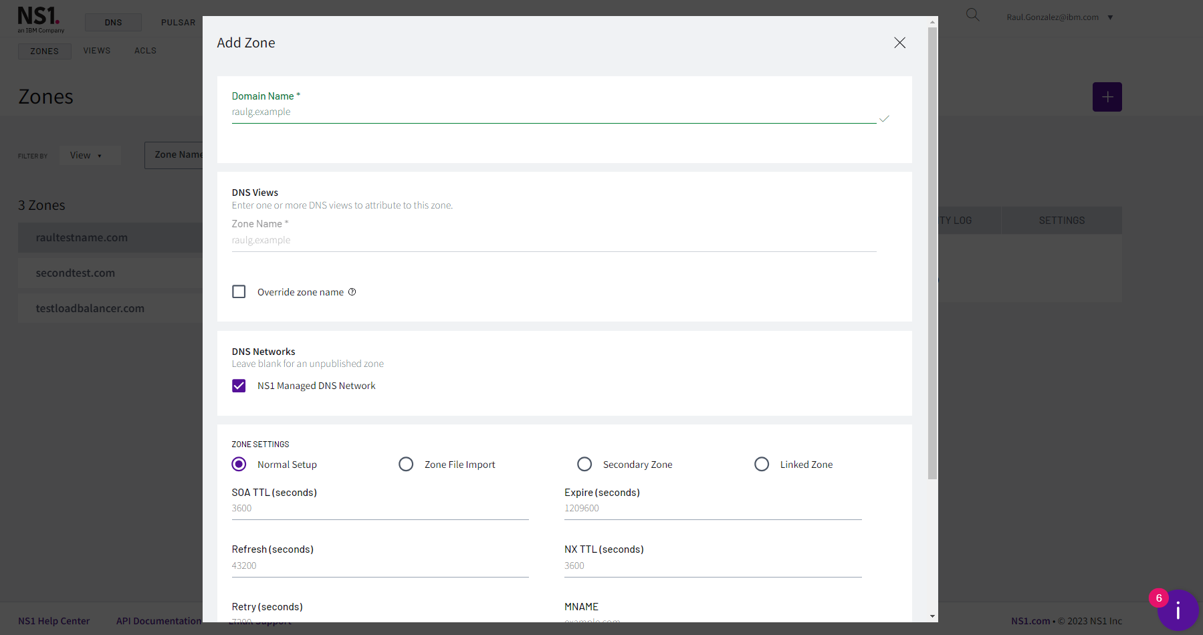Edit the Expire seconds field

coord(713,509)
